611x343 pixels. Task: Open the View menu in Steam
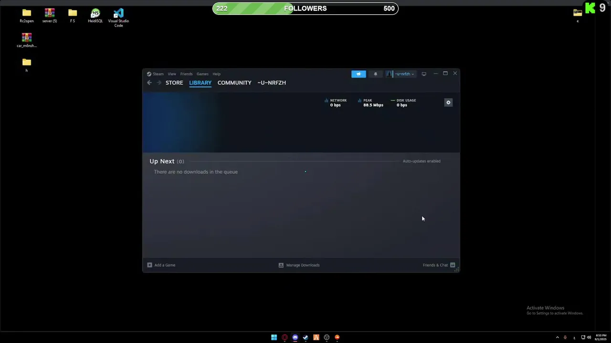click(172, 74)
